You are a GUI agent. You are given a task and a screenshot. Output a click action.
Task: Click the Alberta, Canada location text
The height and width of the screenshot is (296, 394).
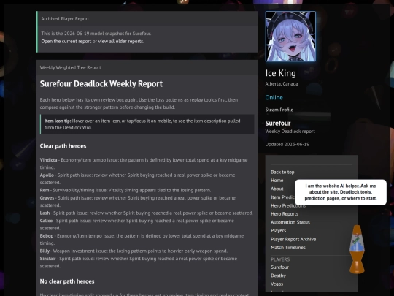click(282, 84)
